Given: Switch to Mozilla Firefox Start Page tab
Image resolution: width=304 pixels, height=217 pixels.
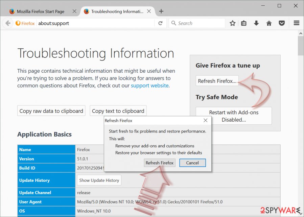Looking at the screenshot, I should (x=41, y=11).
